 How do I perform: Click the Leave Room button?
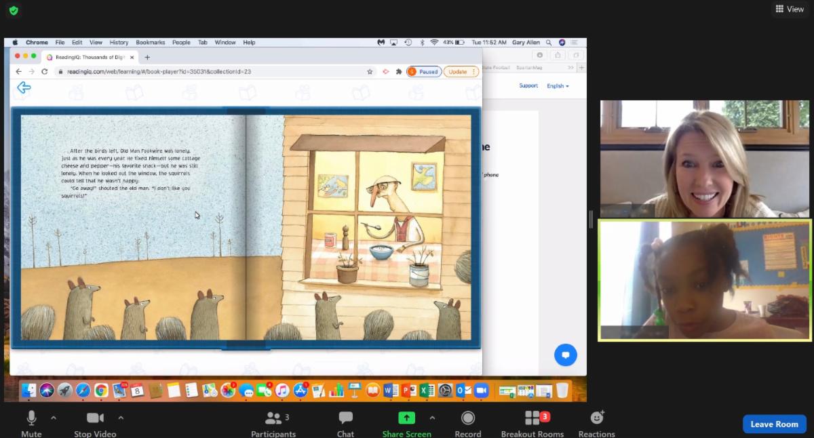[774, 424]
